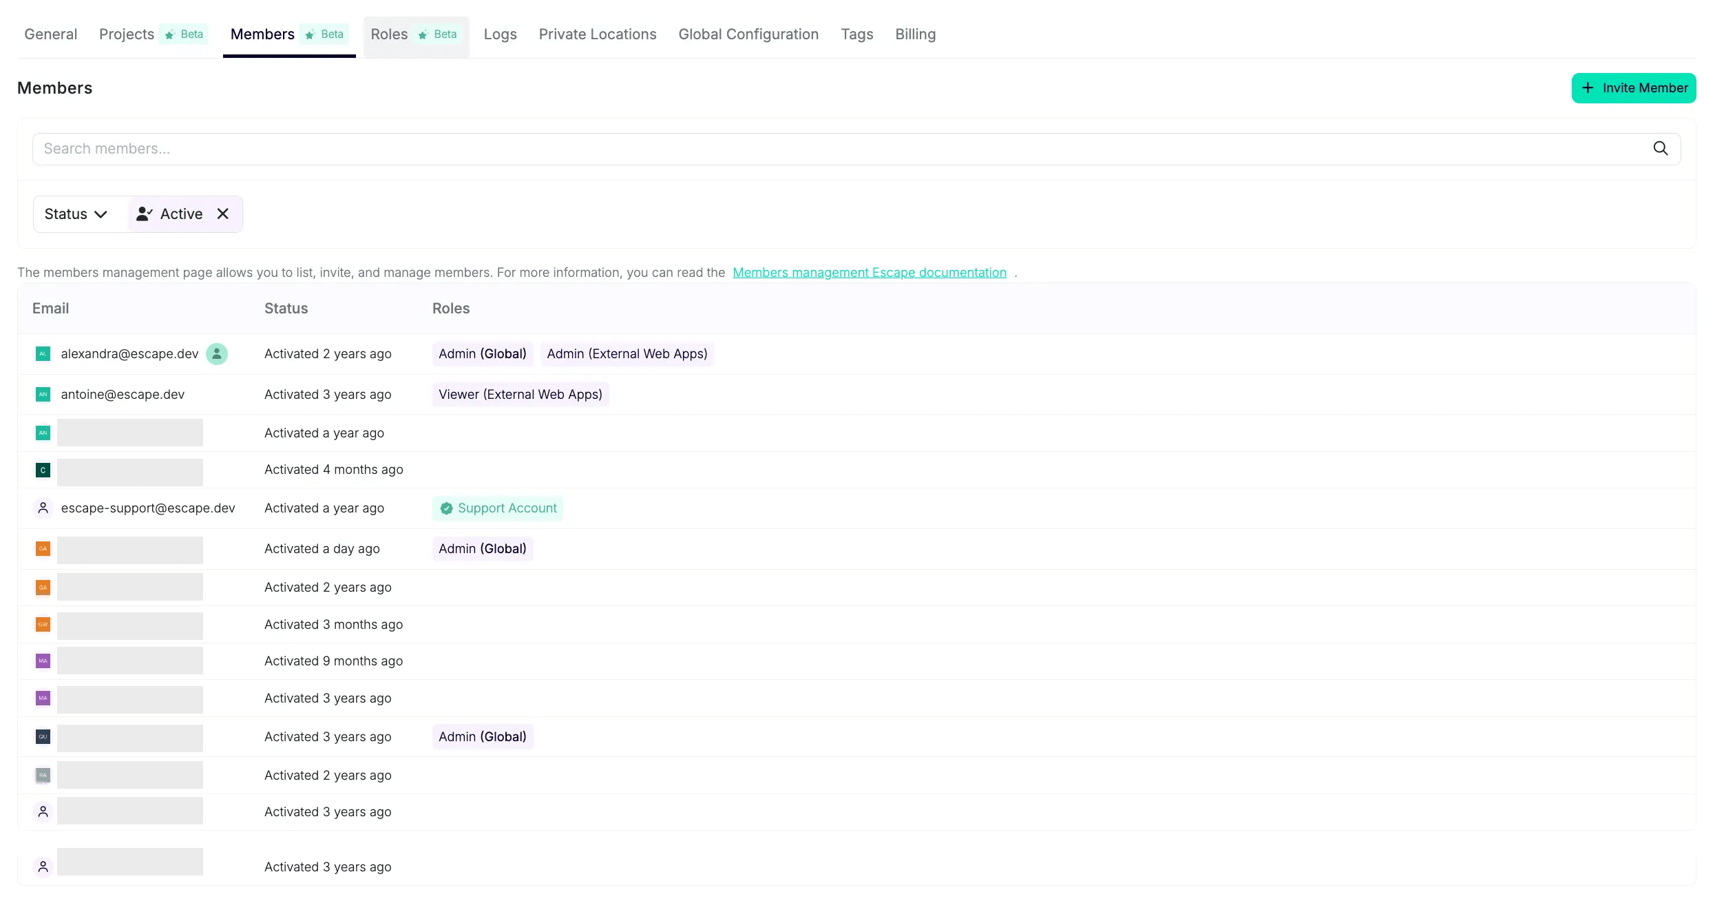This screenshot has height=912, width=1724.
Task: Go to the Billing tab
Action: [915, 34]
